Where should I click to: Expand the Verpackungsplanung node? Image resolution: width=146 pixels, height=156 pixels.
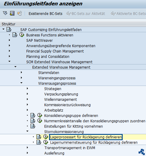(27, 94)
